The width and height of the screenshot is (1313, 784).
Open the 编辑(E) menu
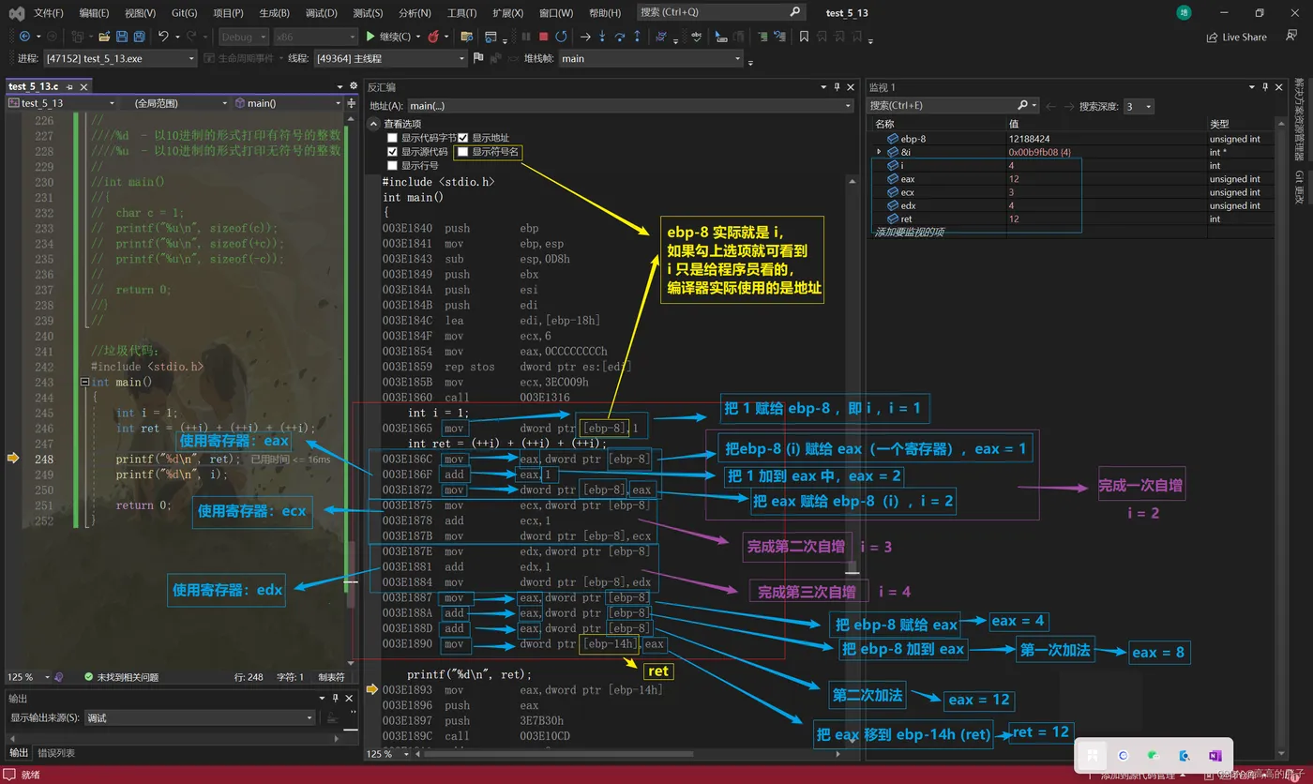point(94,12)
